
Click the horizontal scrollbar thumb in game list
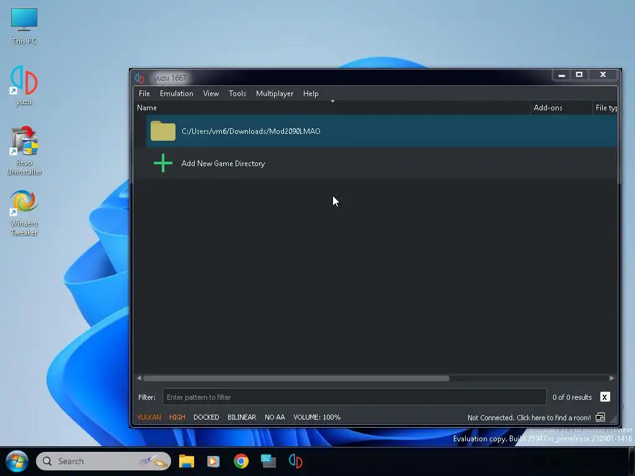tap(296, 378)
